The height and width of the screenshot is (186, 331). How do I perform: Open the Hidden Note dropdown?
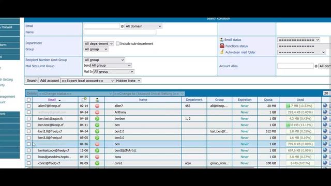128,81
